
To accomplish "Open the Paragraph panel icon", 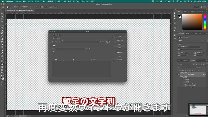I will click(x=175, y=31).
